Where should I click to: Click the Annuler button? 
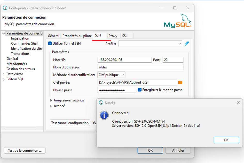click(x=178, y=150)
